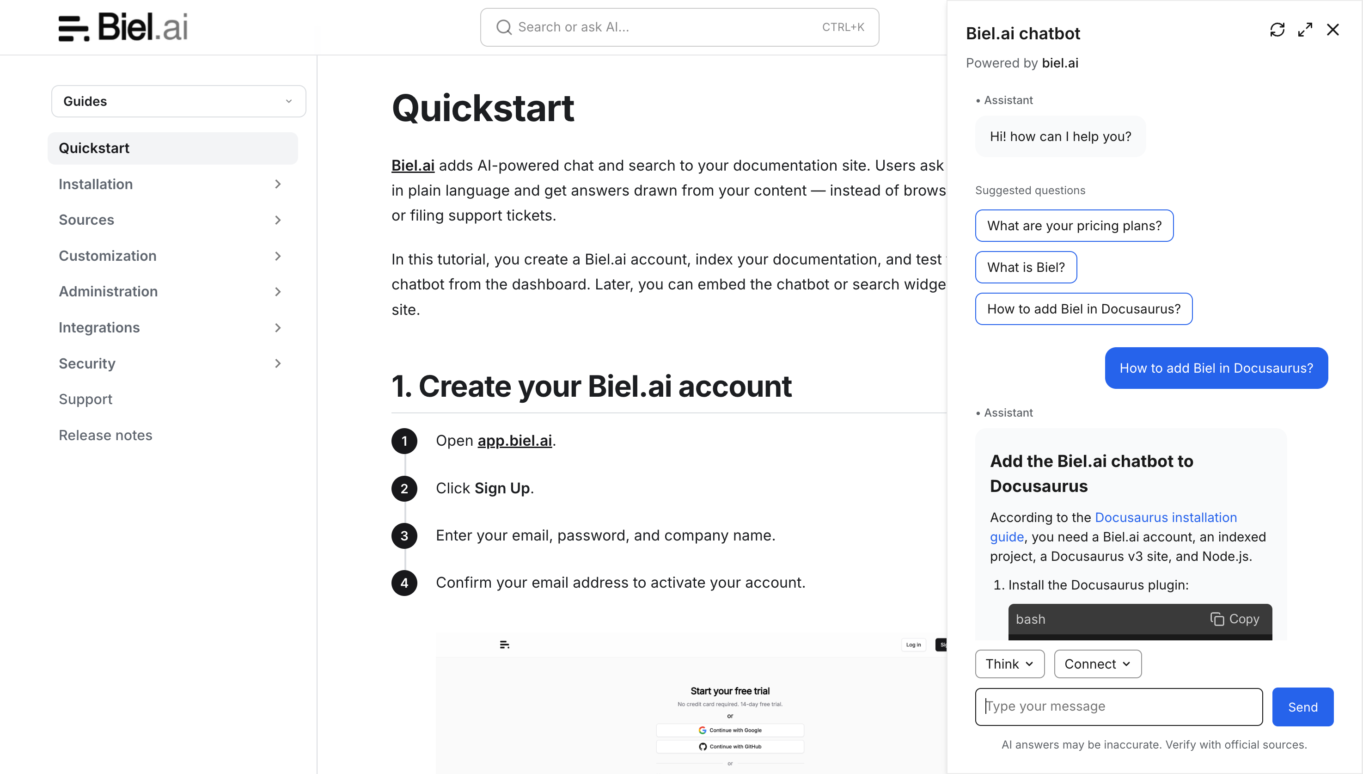
Task: Send the chat message
Action: pos(1302,707)
